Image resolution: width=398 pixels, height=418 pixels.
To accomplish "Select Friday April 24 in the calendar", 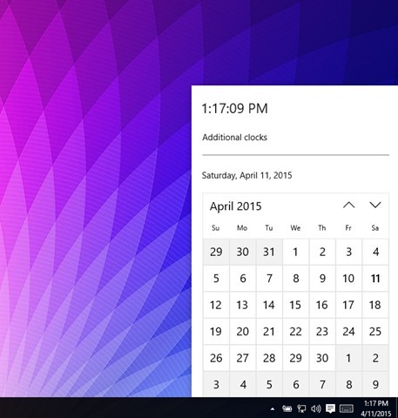I will (x=348, y=332).
